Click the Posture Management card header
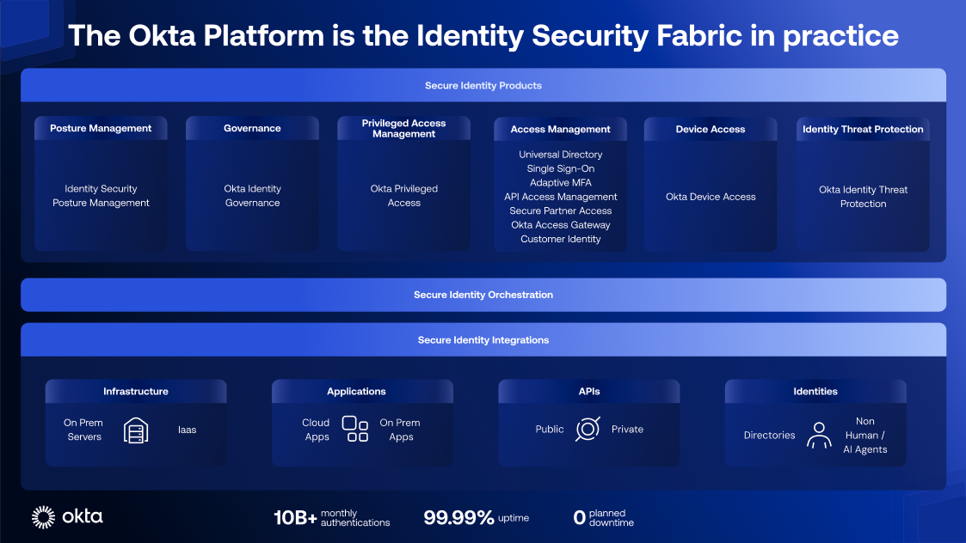Viewport: 966px width, 543px height. 101,128
